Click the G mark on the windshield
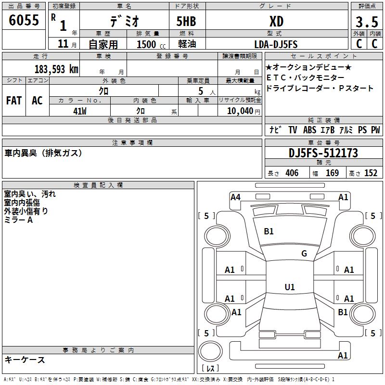This screenshot has height=385, width=385. coord(304,254)
